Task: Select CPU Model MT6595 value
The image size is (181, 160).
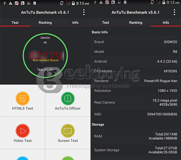Action: (171, 71)
